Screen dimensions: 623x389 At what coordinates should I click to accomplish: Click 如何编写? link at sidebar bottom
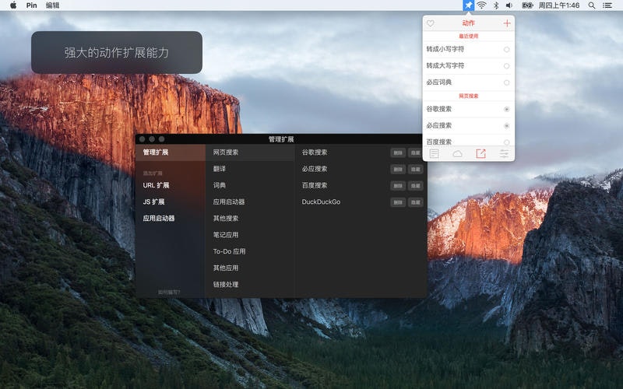169,293
